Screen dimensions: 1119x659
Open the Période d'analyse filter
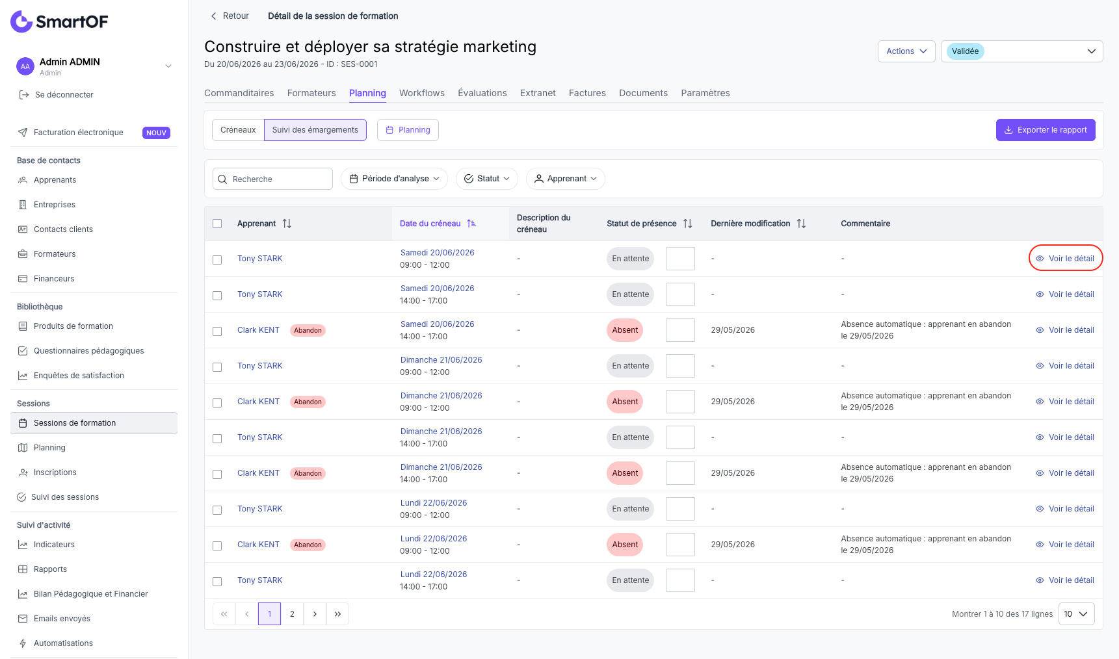click(x=394, y=179)
